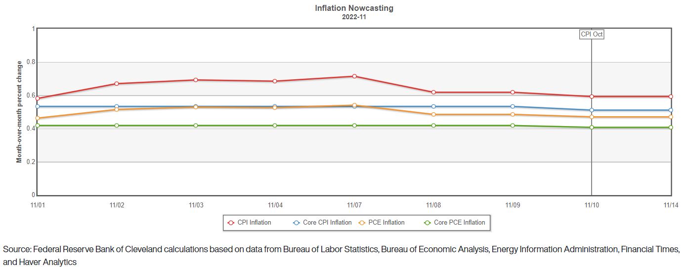Select red CPI Inflation point at 11/02

(117, 84)
